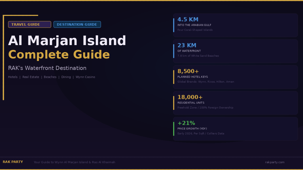The image size is (303, 170).
Task: Click the green accent bar beside +21%
Action: tap(174, 129)
